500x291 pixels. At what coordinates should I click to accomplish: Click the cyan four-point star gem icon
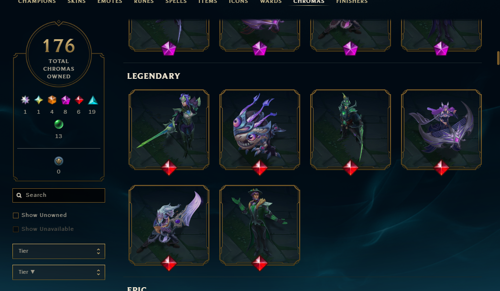(39, 100)
